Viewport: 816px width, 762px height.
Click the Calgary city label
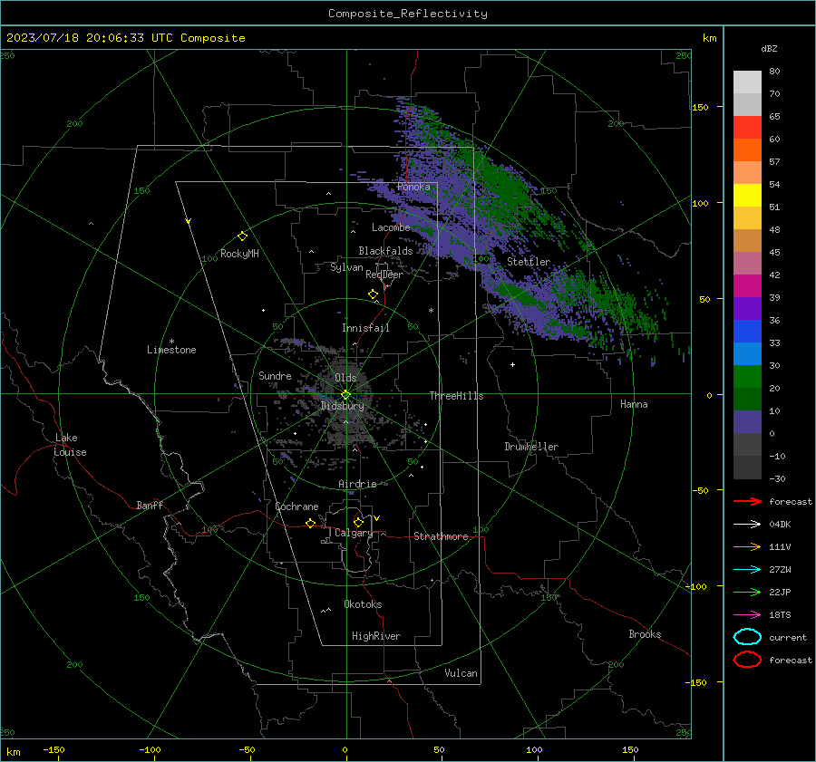tap(354, 533)
